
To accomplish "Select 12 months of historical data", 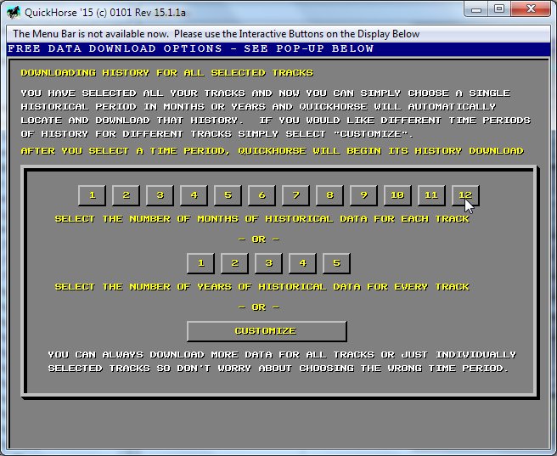I will 465,195.
